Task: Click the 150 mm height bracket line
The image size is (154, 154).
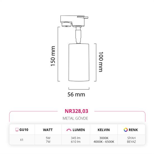Action: 59,54
